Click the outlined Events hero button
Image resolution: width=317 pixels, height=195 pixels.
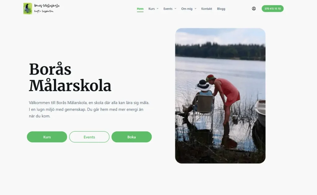pos(89,137)
